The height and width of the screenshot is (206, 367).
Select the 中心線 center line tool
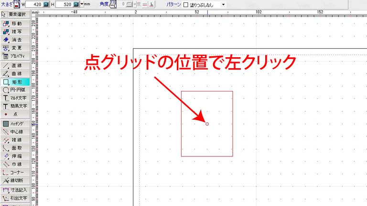click(15, 132)
